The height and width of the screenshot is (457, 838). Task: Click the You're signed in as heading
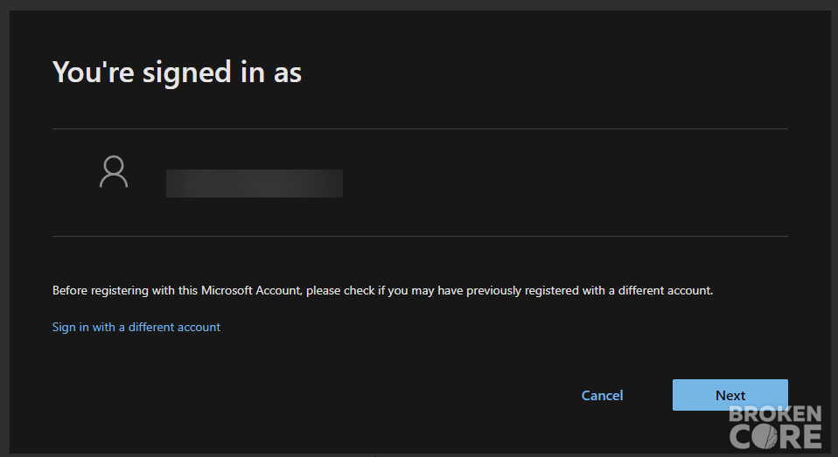[x=177, y=72]
